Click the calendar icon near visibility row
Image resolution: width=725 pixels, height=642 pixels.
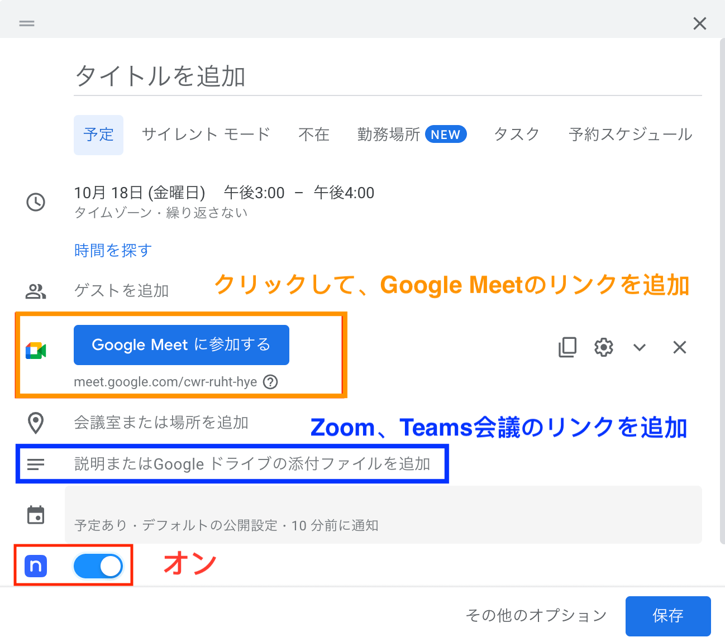point(36,515)
